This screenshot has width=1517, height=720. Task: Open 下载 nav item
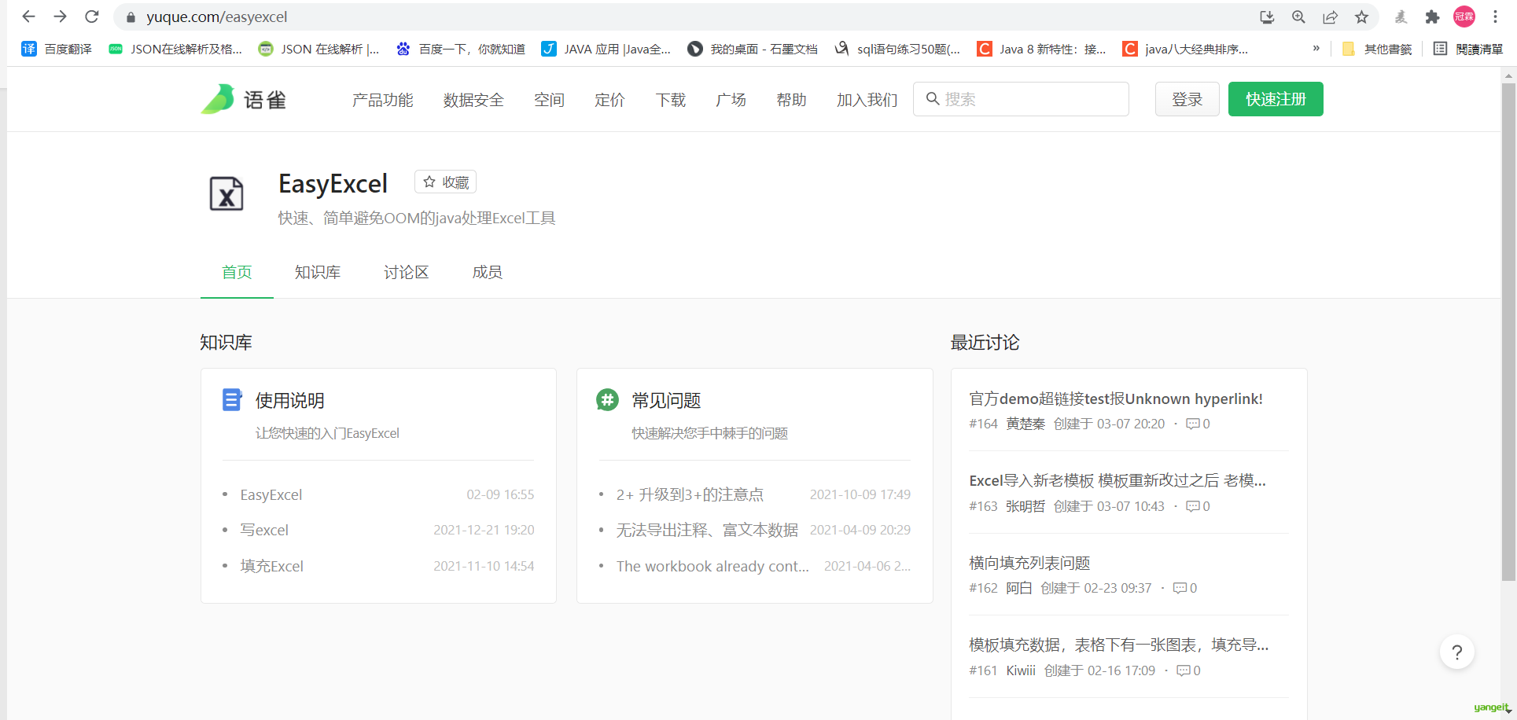pyautogui.click(x=671, y=100)
